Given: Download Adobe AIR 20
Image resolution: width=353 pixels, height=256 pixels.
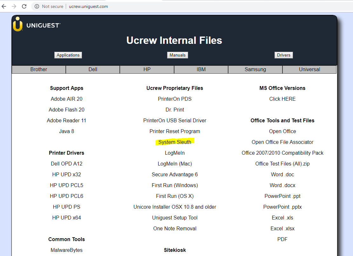Looking at the screenshot, I should pyautogui.click(x=67, y=99).
